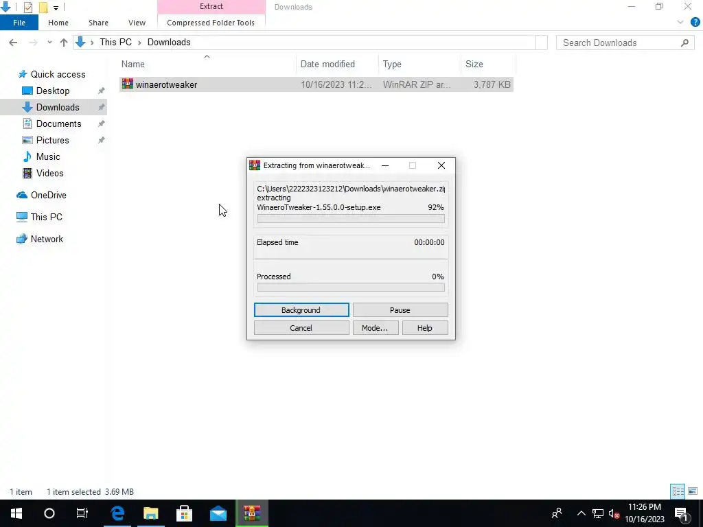Click the WinRAR icon in dialog title bar
703x527 pixels.
click(x=255, y=165)
